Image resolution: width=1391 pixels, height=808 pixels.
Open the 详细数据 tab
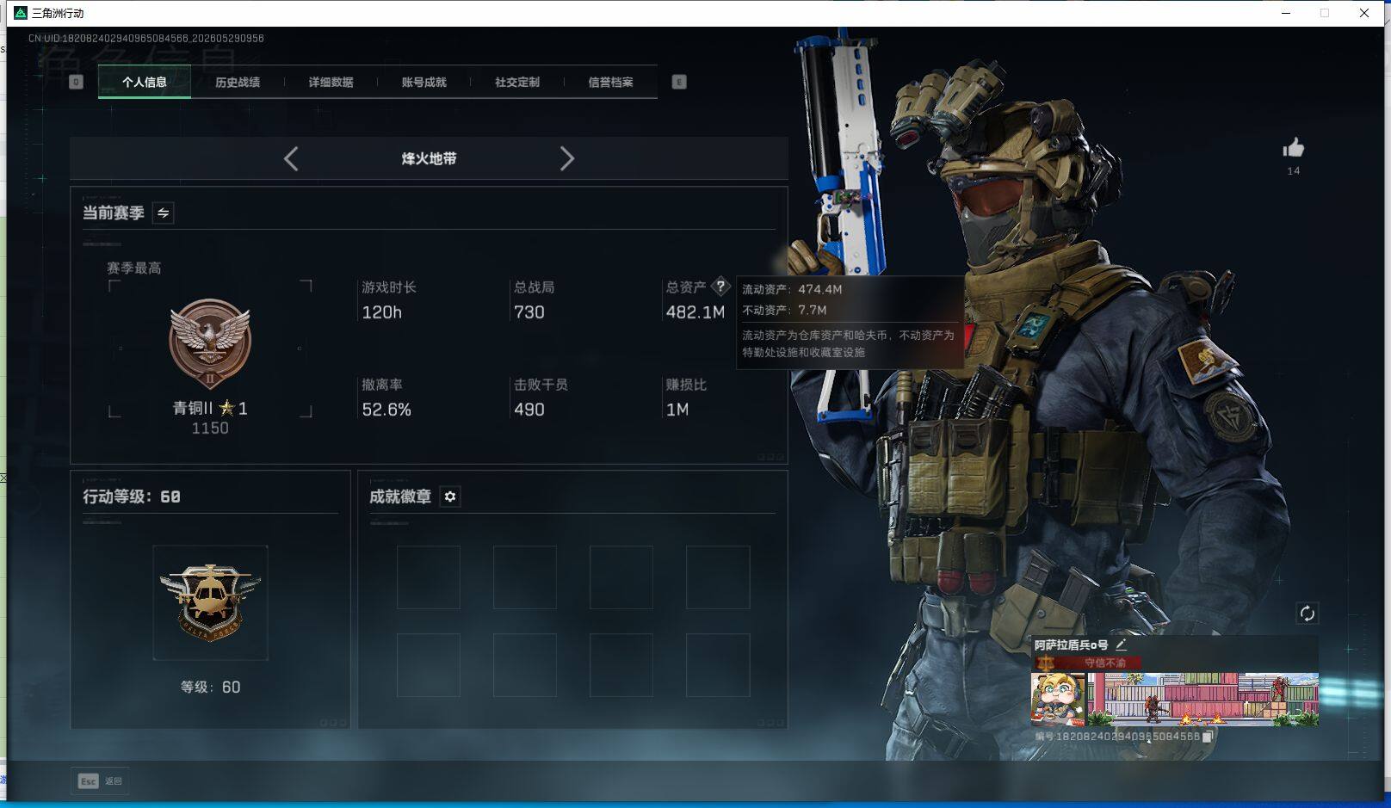(x=331, y=82)
